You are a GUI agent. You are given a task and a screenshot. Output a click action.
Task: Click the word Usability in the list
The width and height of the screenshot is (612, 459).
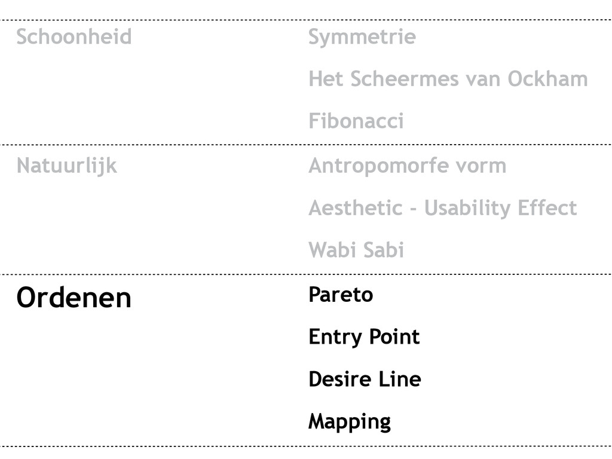(467, 209)
